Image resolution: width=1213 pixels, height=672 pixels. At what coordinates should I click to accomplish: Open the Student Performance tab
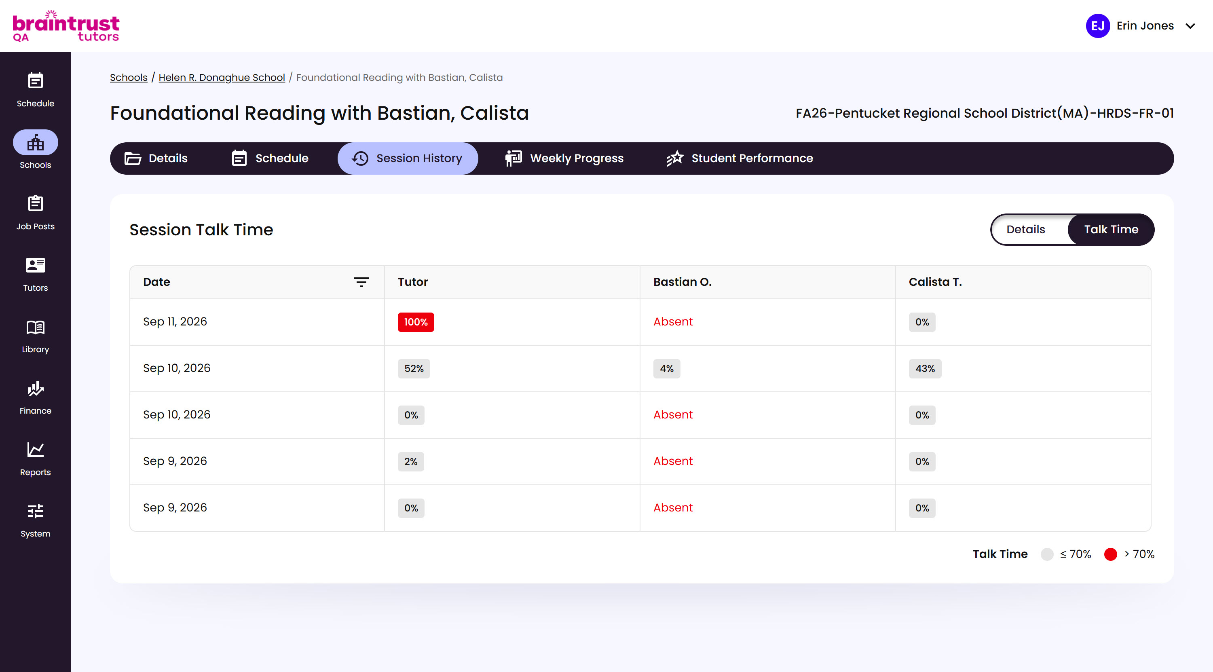click(740, 158)
